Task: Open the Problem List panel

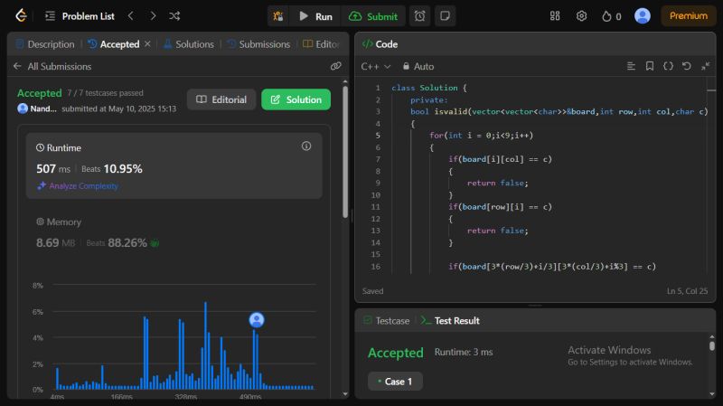Action: 80,16
